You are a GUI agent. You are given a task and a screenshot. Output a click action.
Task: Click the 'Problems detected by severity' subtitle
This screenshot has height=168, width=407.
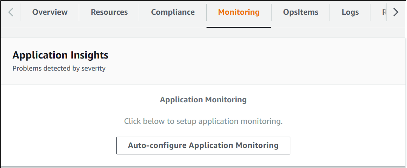point(59,69)
